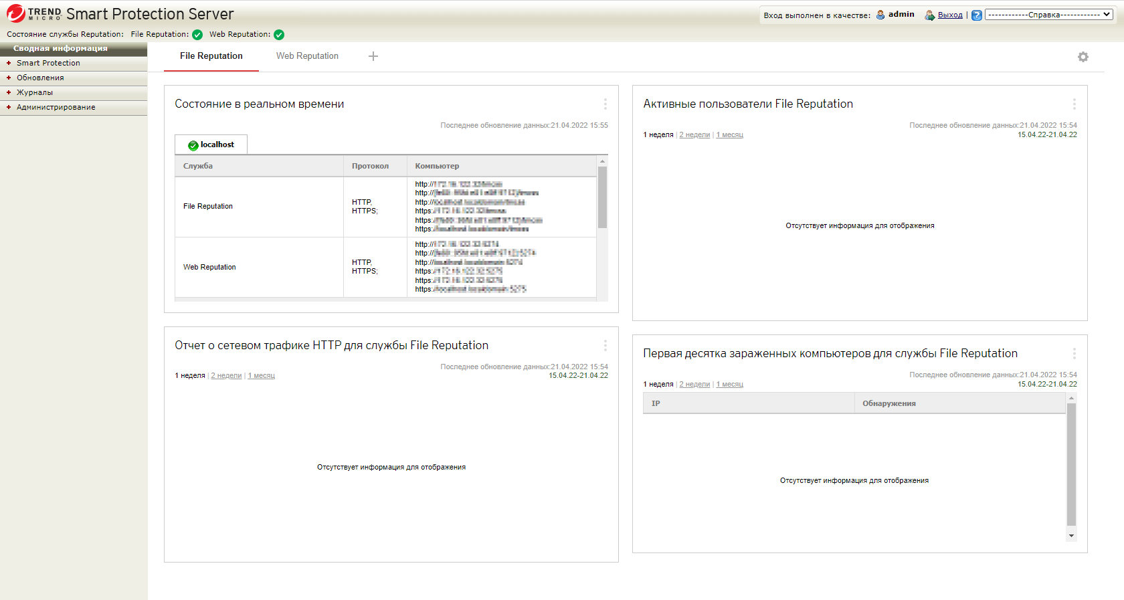1124x600 pixels.
Task: Open HTTP traffic report widget's options menu
Action: tap(605, 346)
